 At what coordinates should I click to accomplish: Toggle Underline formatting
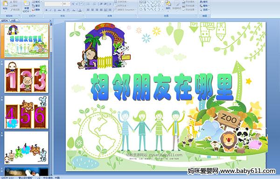click(x=55, y=10)
